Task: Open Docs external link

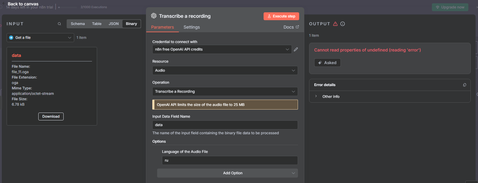Action: tap(291, 27)
